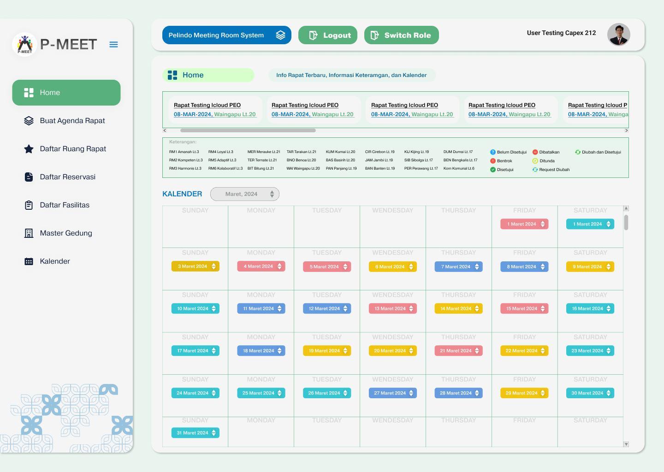The height and width of the screenshot is (472, 664).
Task: Expand the 31 Maret 2024 dropdown
Action: tap(196, 433)
